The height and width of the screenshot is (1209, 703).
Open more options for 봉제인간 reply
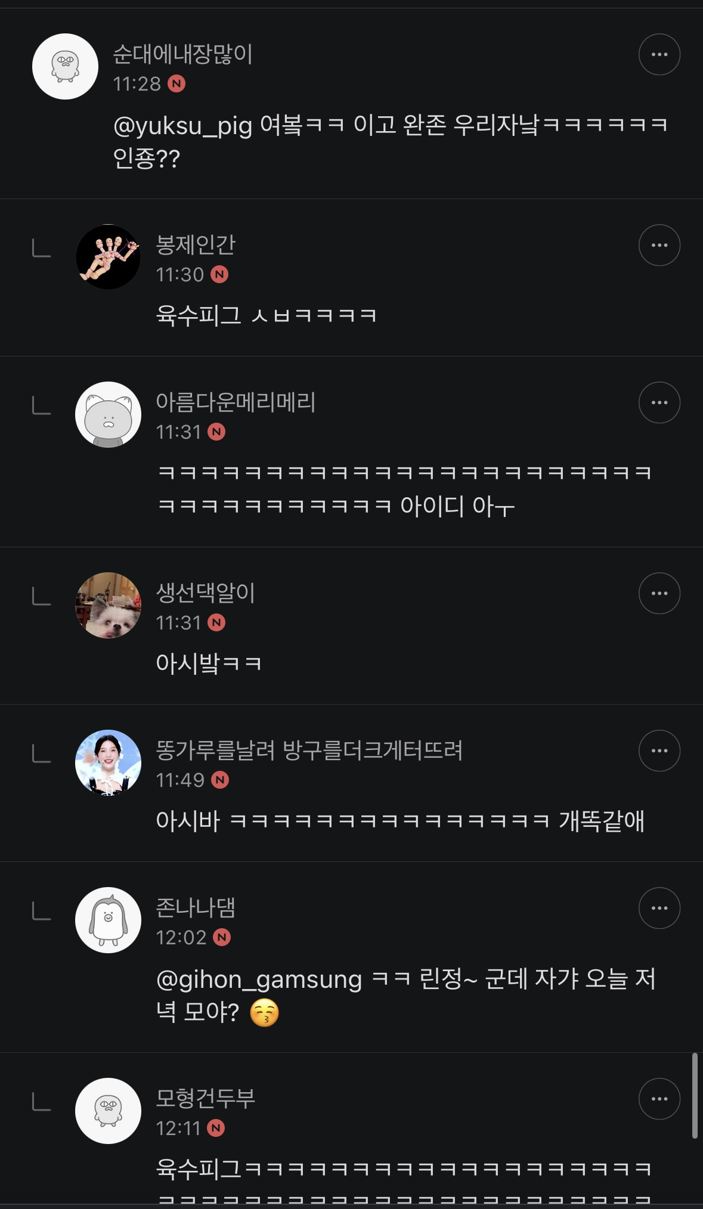click(x=659, y=245)
